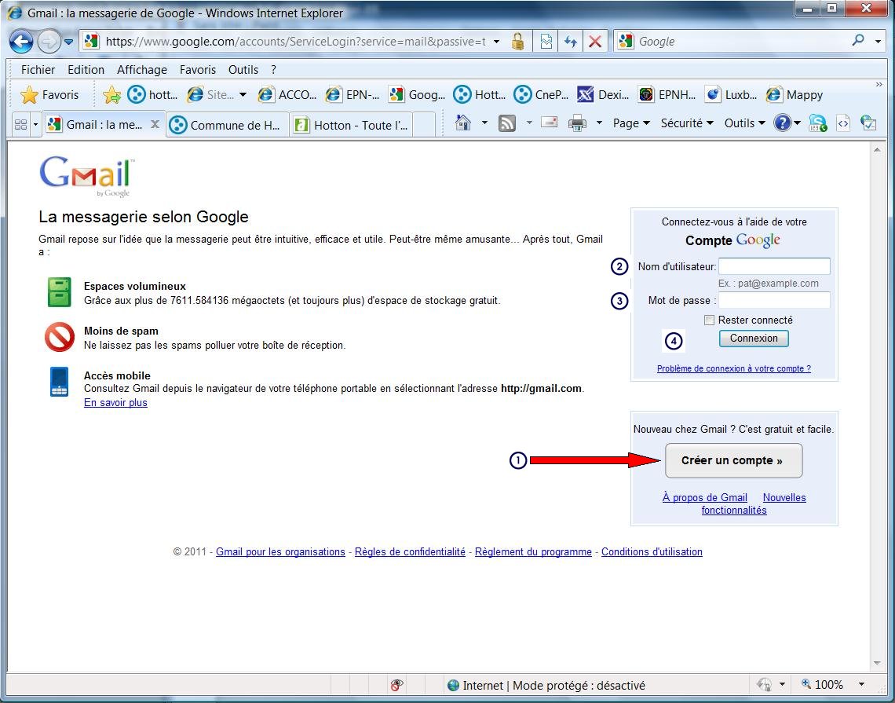Open the tab list dropdown arrow
The image size is (895, 703).
pos(35,124)
